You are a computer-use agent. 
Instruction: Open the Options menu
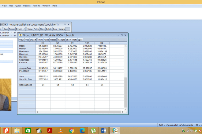pyautogui.click(x=27, y=6)
